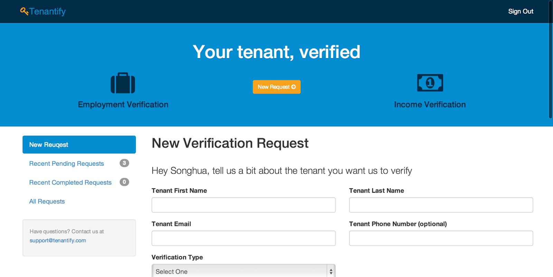Viewport: 553px width, 277px height.
Task: Click the briefcase Employment Verification icon
Action: pos(123,83)
